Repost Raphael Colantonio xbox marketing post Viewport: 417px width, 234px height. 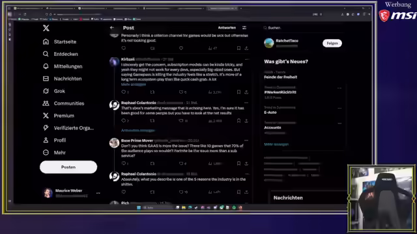pos(152,121)
